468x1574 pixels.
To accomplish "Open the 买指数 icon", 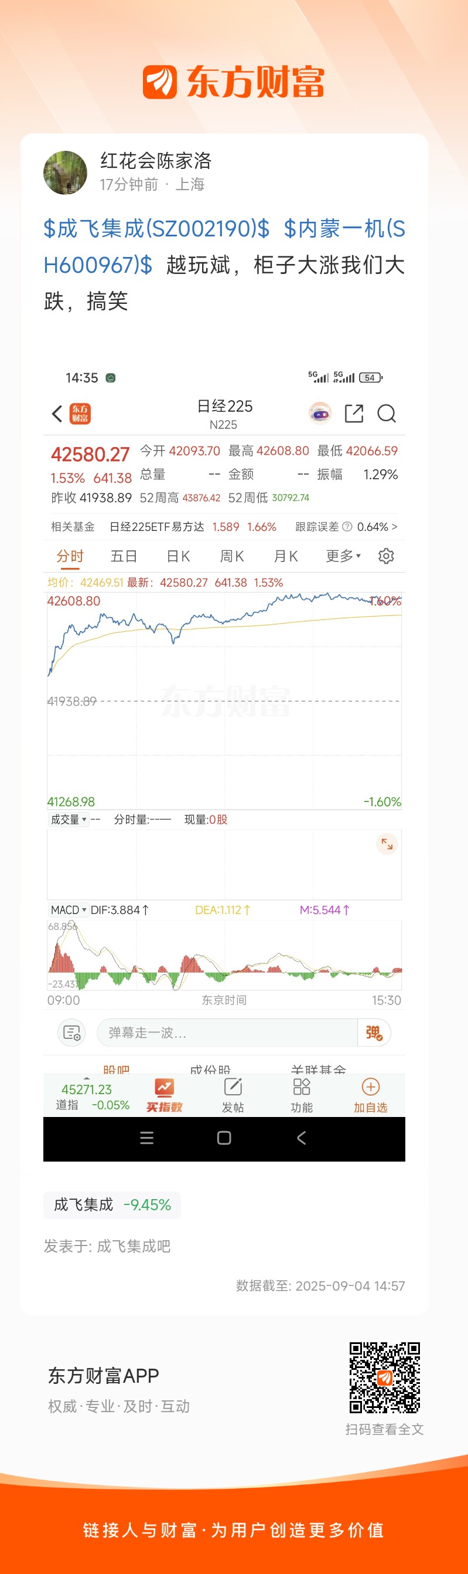I will point(164,1095).
